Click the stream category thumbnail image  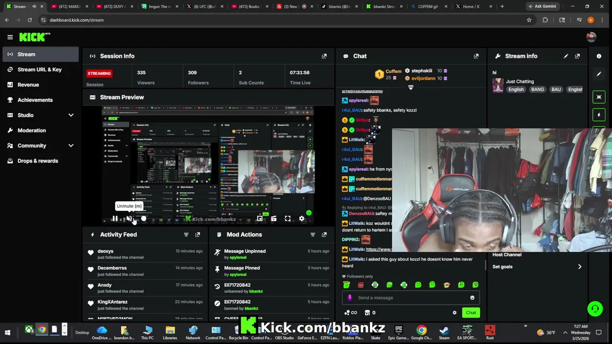498,85
